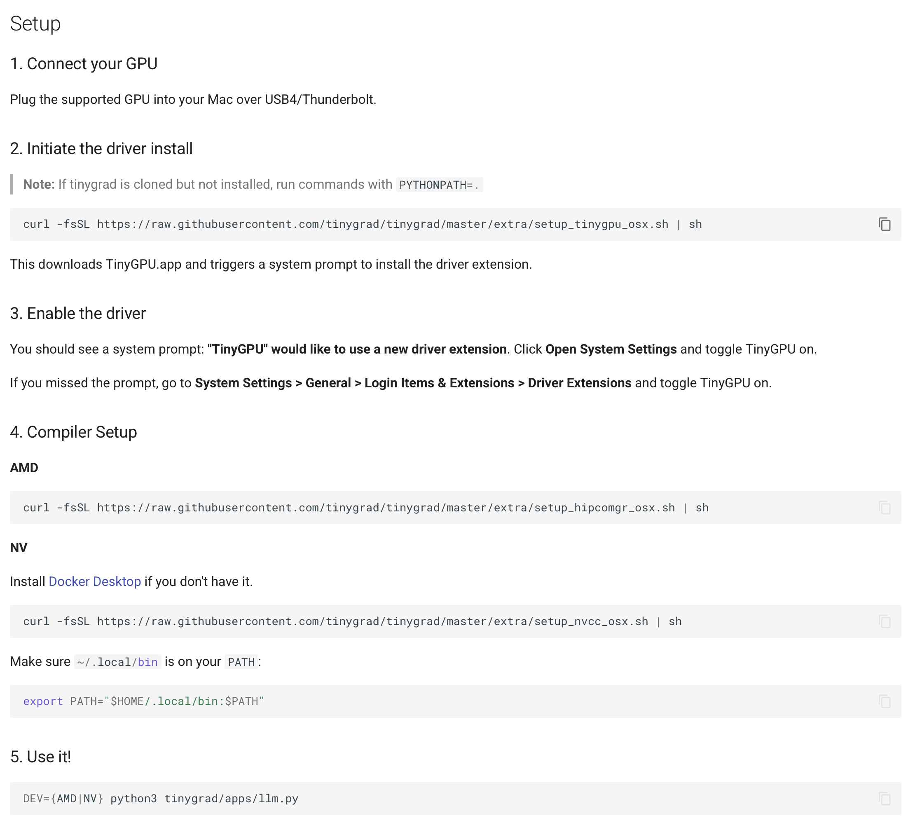Image resolution: width=908 pixels, height=820 pixels.
Task: Click the PYTHONPATH=. inline code in the note
Action: point(439,185)
